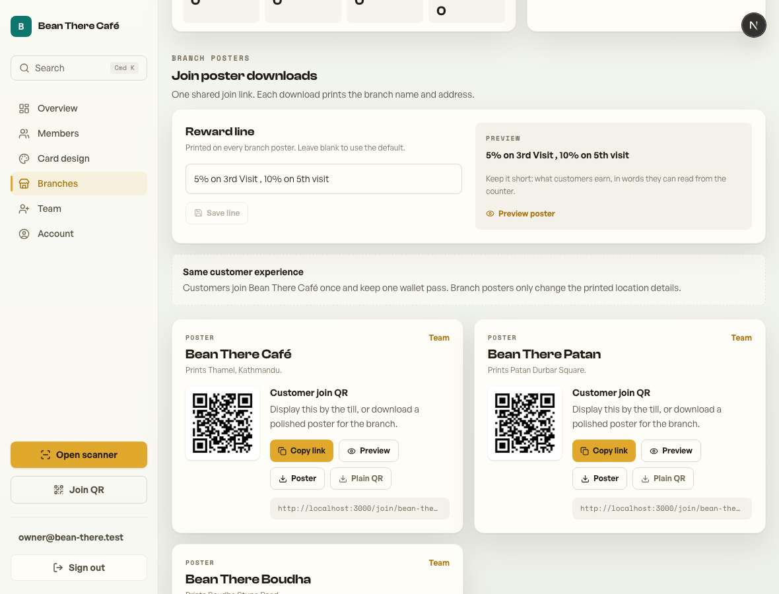779x594 pixels.
Task: Preview the Bean There Café poster
Action: [368, 451]
